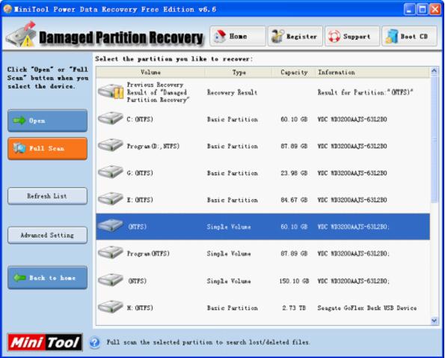This screenshot has width=445, height=358.
Task: Click the drive icon for C: (NTFS)
Action: click(111, 118)
